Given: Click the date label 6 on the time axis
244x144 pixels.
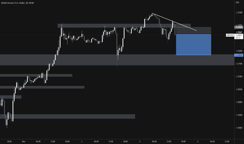Looking at the screenshot, I should click(x=198, y=141).
